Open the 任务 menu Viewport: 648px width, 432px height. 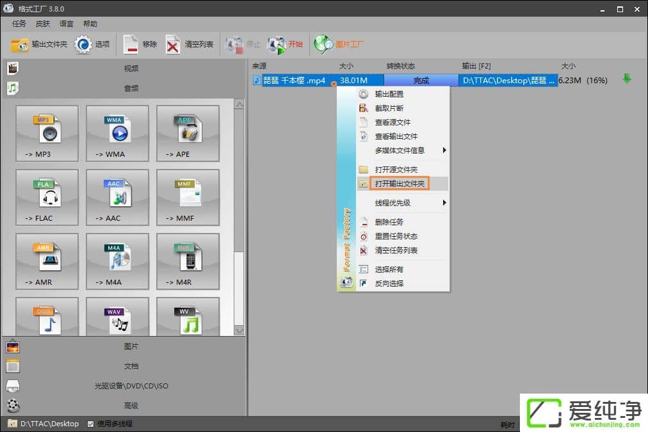click(19, 24)
